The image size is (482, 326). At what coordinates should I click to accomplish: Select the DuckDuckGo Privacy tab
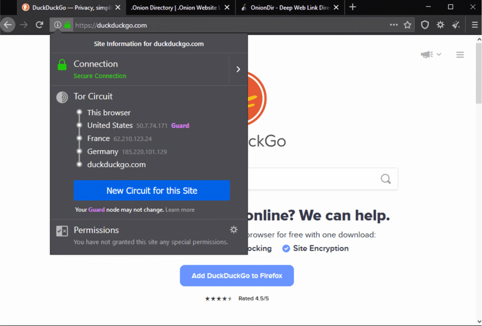(72, 7)
